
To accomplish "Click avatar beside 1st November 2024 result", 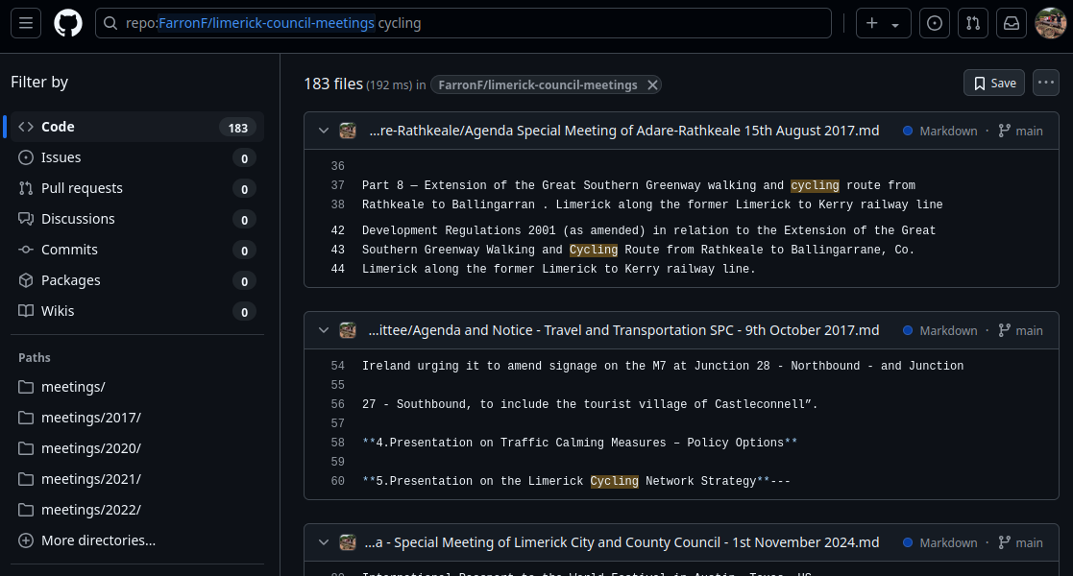I will click(348, 542).
